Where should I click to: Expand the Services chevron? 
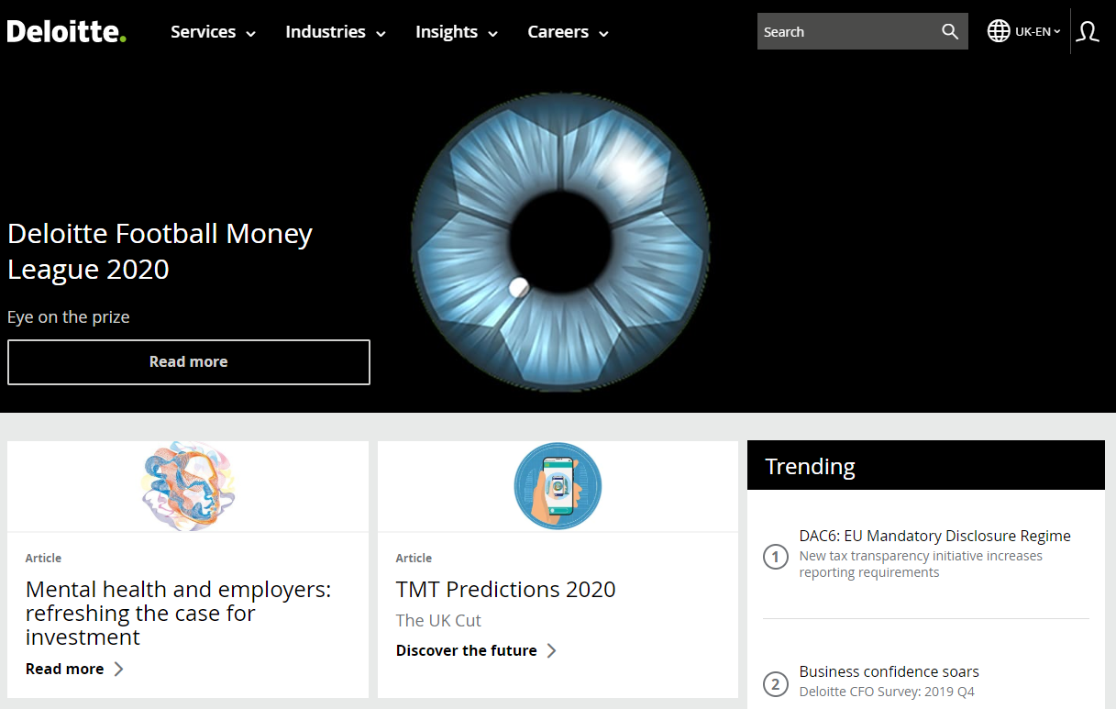point(250,33)
